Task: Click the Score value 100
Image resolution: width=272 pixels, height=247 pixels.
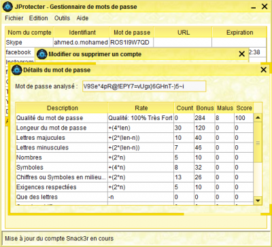Action: pyautogui.click(x=244, y=118)
